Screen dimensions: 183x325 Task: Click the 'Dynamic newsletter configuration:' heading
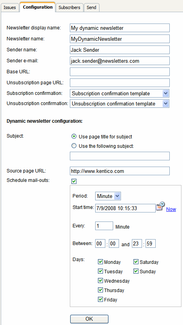pyautogui.click(x=44, y=121)
